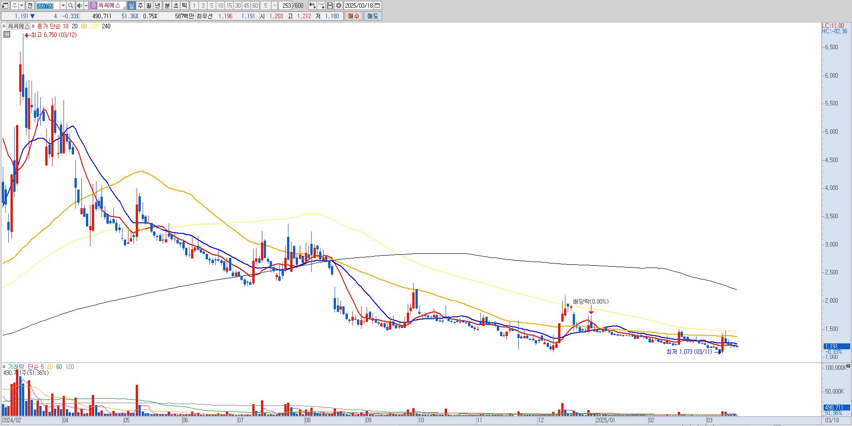Select the 년 yearly period toggle

(158, 5)
